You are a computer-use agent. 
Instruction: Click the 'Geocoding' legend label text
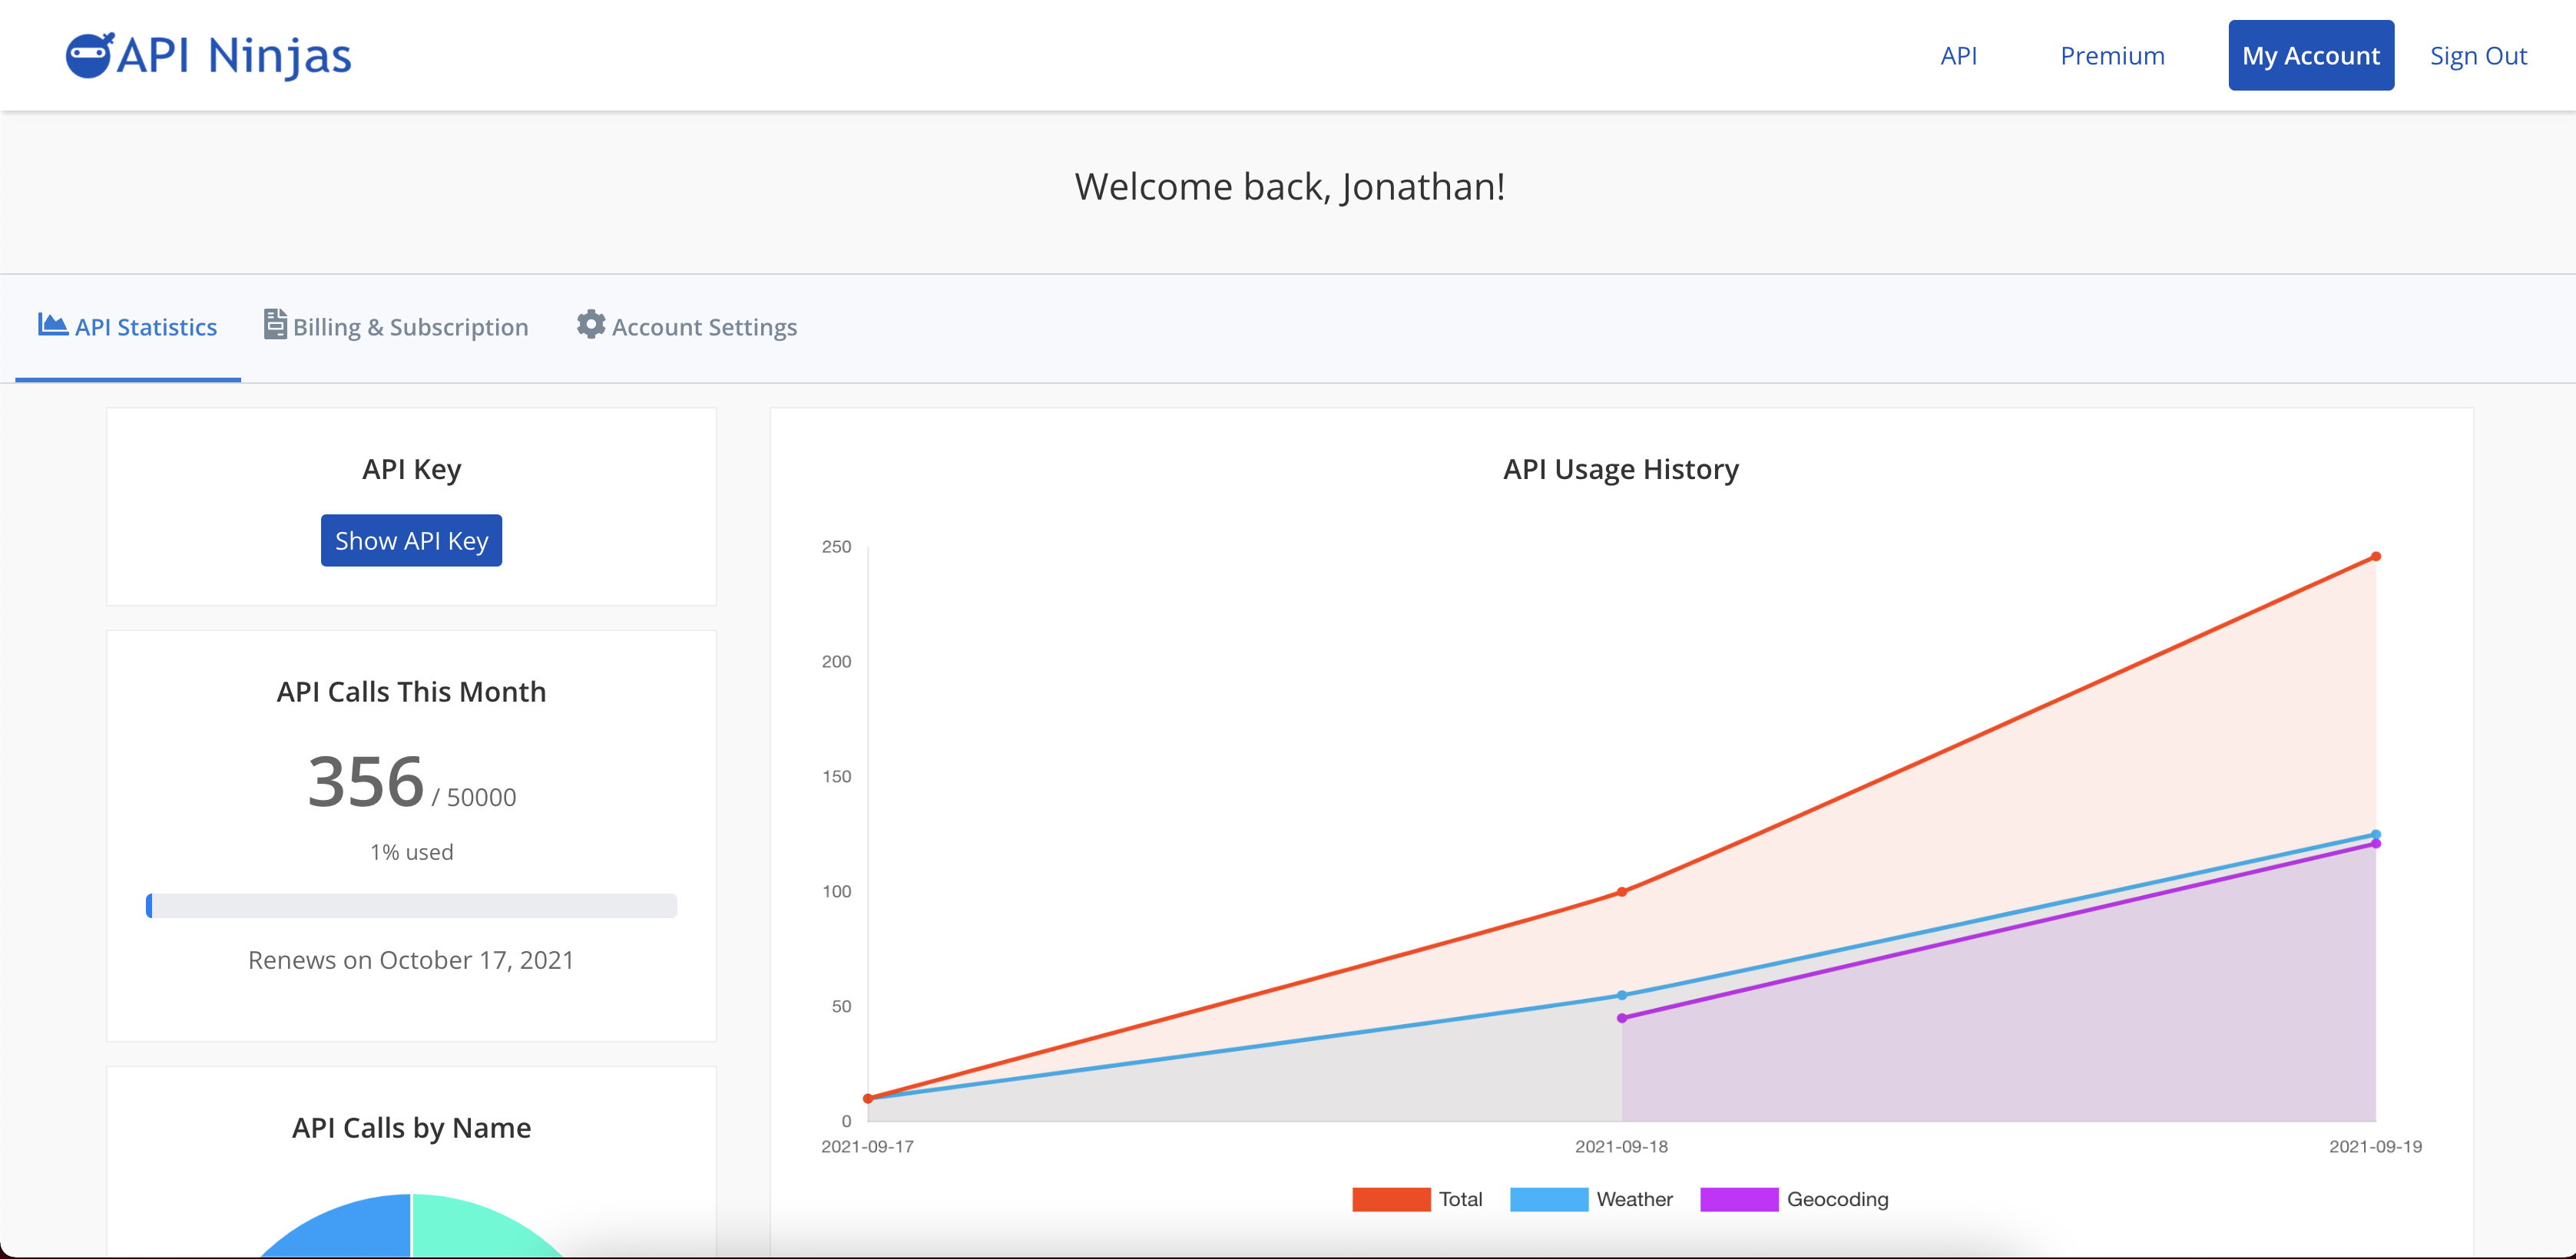click(x=1838, y=1199)
